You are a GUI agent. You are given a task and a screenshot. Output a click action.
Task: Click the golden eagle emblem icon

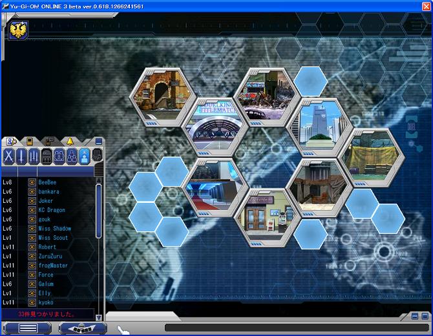(x=18, y=30)
